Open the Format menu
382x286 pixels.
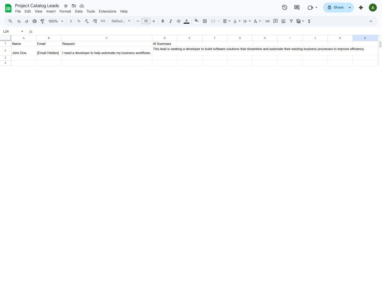(x=65, y=11)
